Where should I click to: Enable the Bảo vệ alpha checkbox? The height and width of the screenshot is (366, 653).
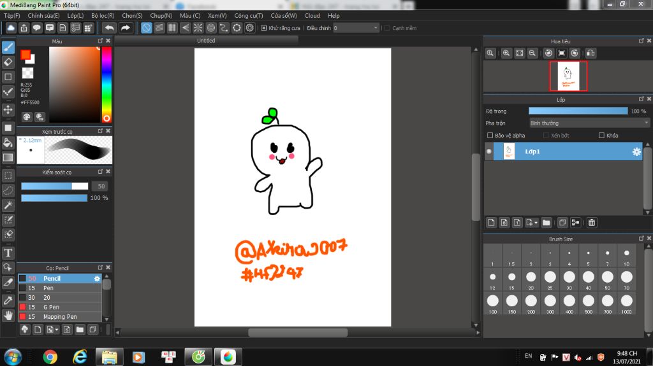coord(490,136)
